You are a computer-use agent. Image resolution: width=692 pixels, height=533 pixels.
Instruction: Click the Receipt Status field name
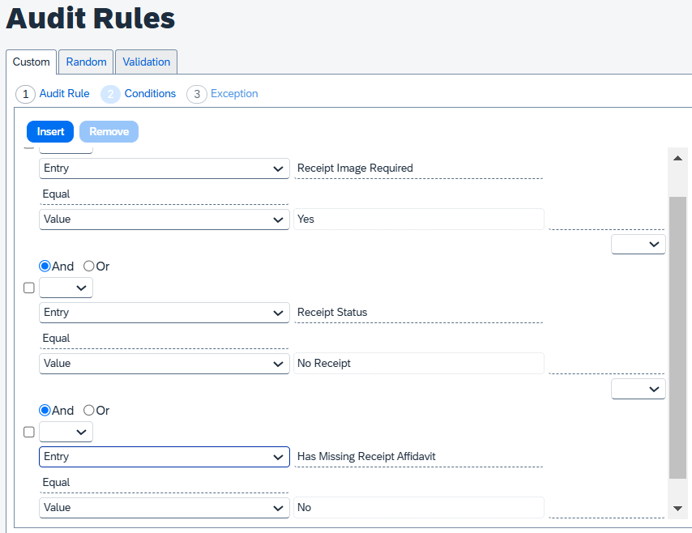(x=332, y=313)
